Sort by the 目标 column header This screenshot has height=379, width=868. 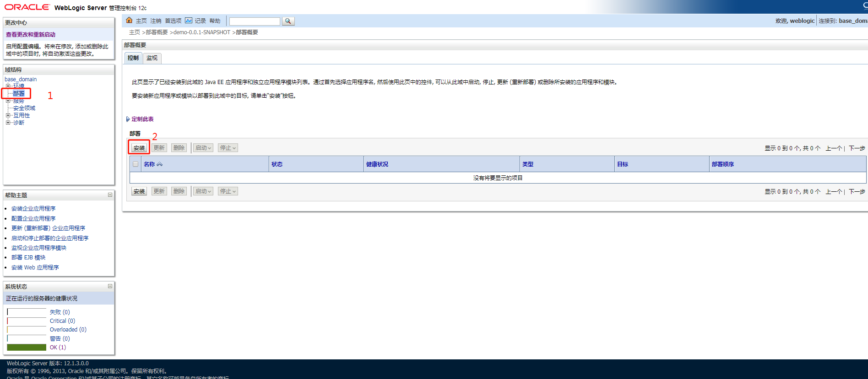pyautogui.click(x=623, y=164)
